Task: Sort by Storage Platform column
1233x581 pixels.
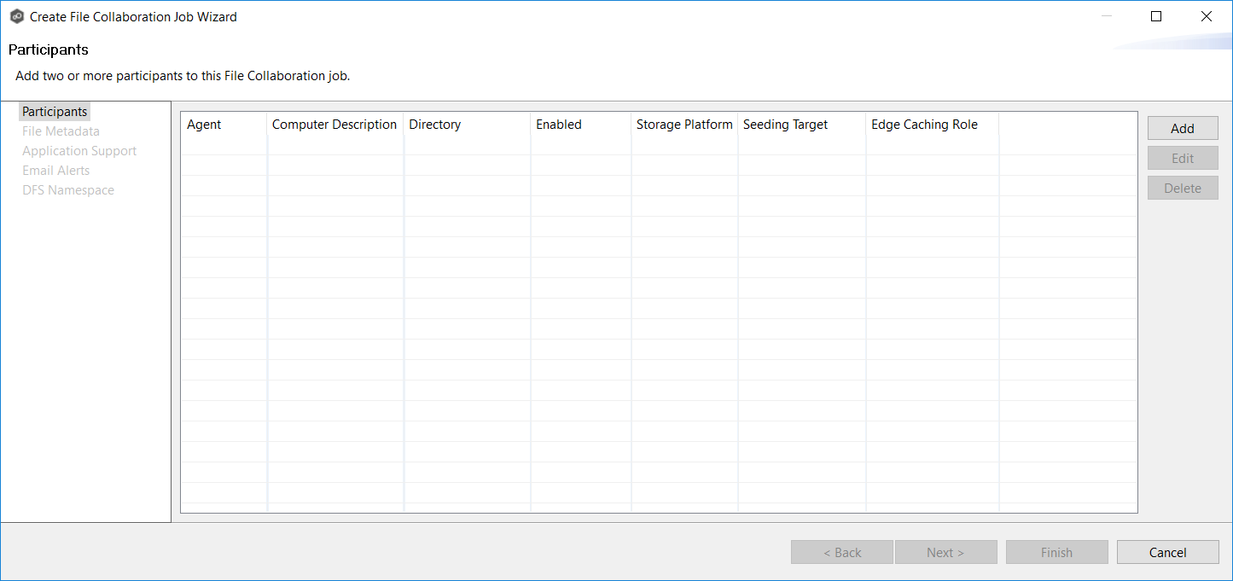Action: 684,125
